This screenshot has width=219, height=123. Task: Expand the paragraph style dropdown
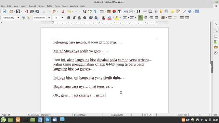[x=18, y=18]
